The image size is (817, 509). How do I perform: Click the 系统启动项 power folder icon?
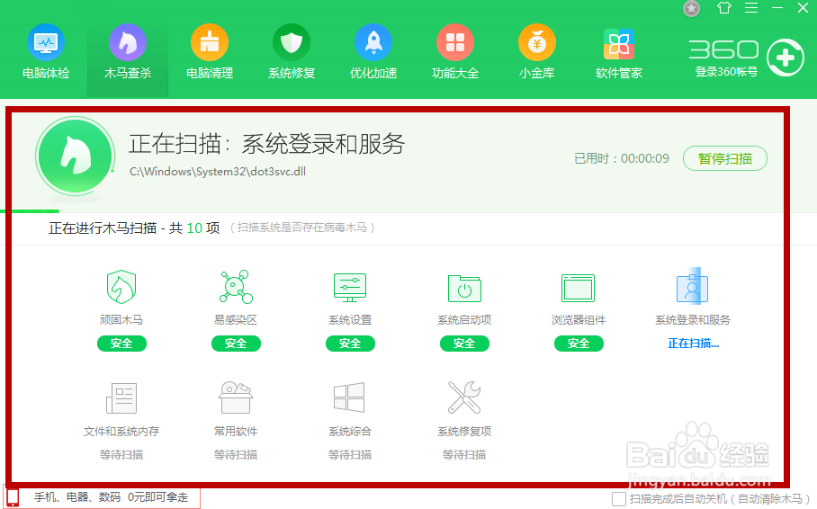coord(464,288)
